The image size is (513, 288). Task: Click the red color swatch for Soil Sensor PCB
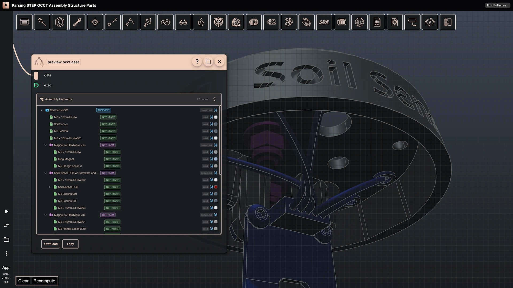click(x=216, y=187)
